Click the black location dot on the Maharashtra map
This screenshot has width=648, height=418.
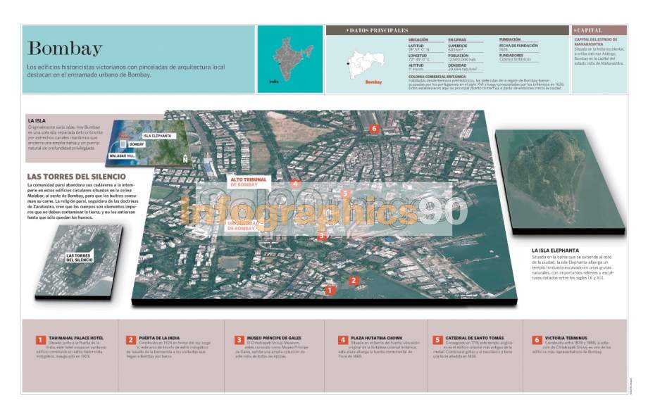click(x=348, y=63)
